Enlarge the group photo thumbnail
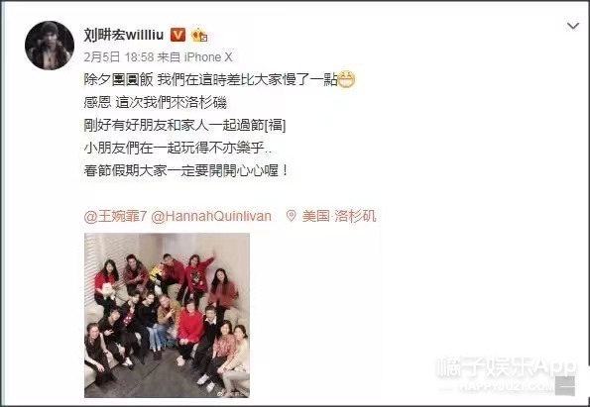Screen dimensions: 590x407 (x=167, y=315)
